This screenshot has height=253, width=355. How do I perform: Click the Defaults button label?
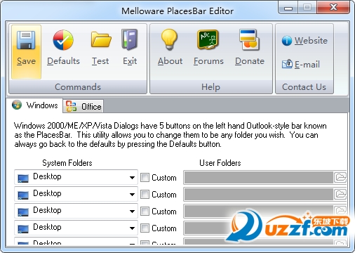[x=63, y=61]
